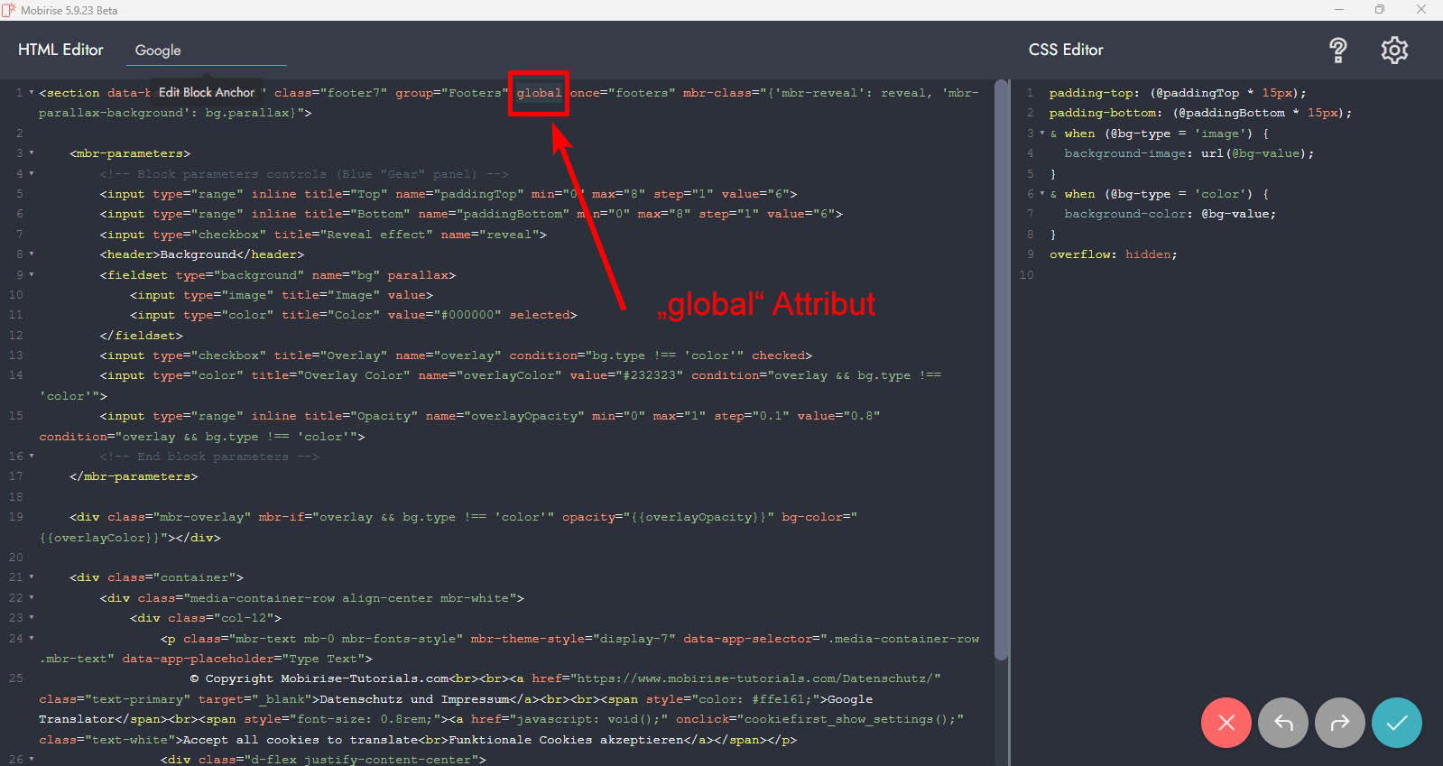Confirm changes with teal checkmark button
Image resolution: width=1443 pixels, height=766 pixels.
click(1396, 723)
